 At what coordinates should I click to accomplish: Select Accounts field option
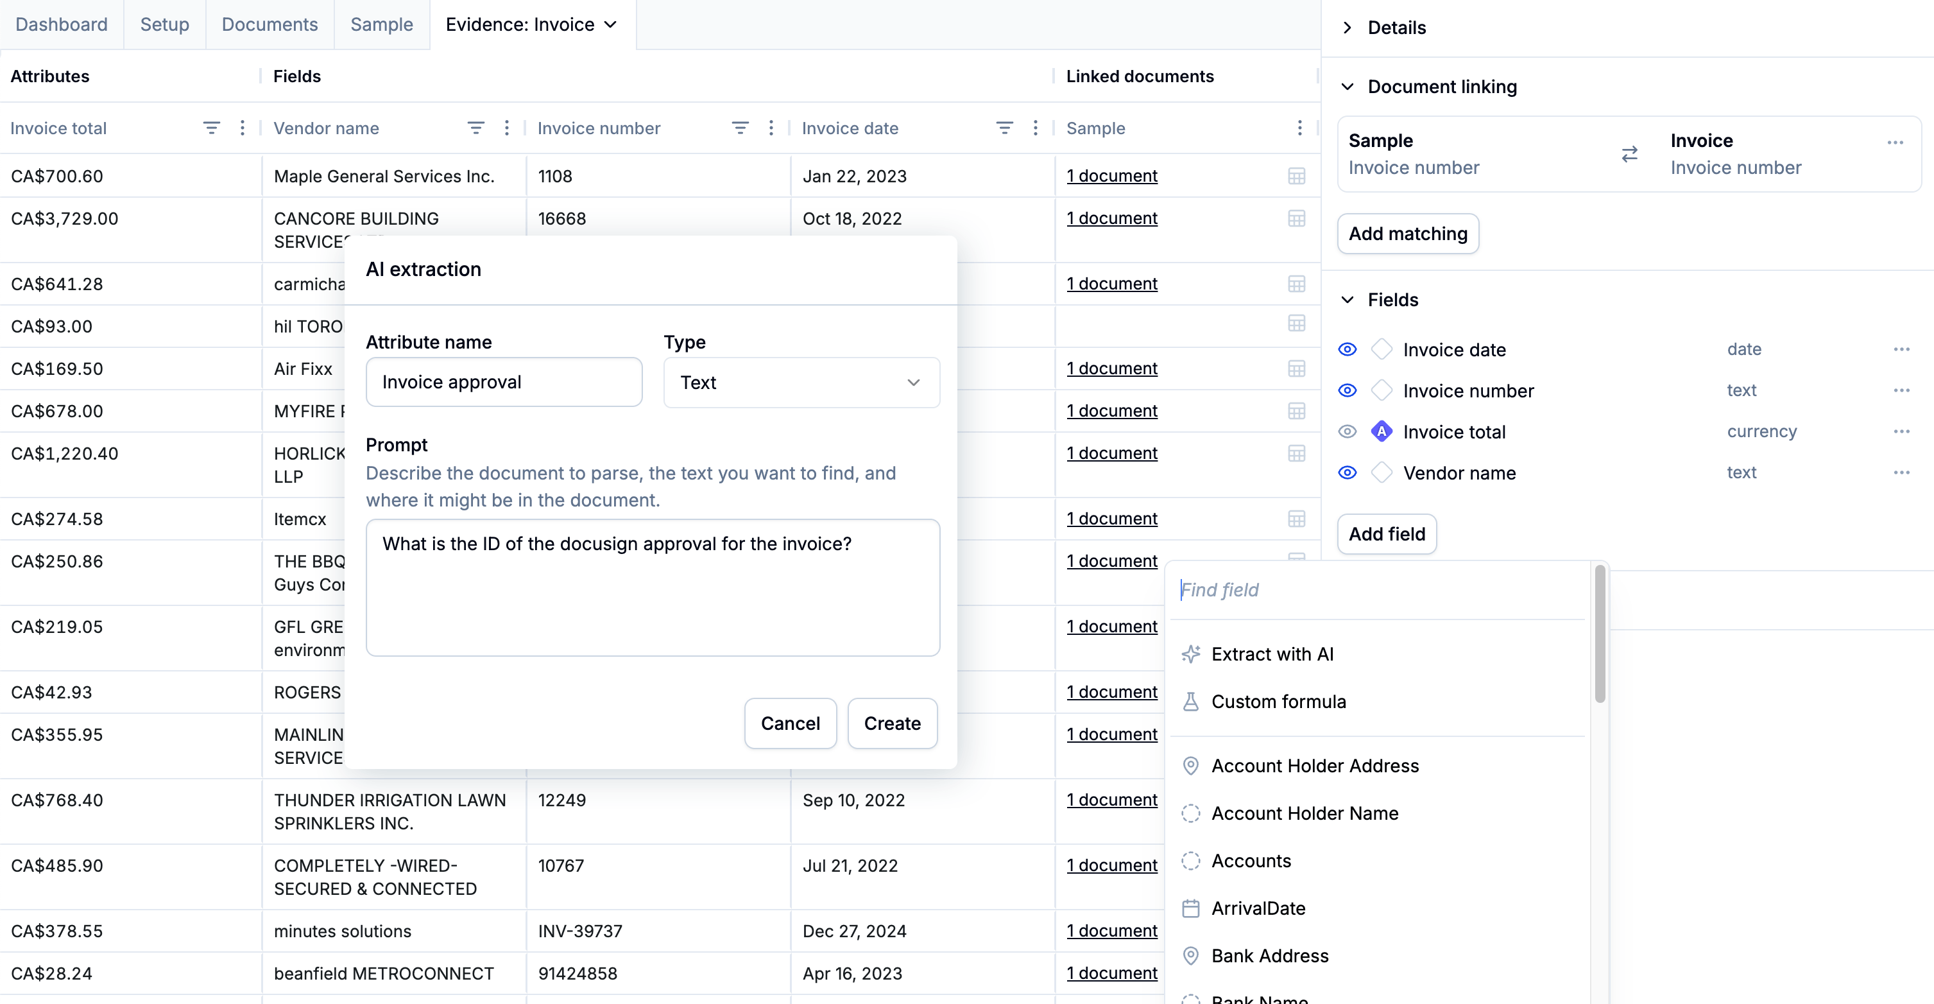[x=1378, y=861]
